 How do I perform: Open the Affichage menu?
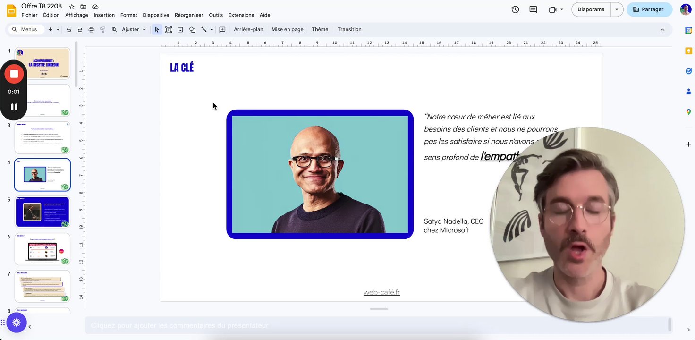click(x=76, y=15)
